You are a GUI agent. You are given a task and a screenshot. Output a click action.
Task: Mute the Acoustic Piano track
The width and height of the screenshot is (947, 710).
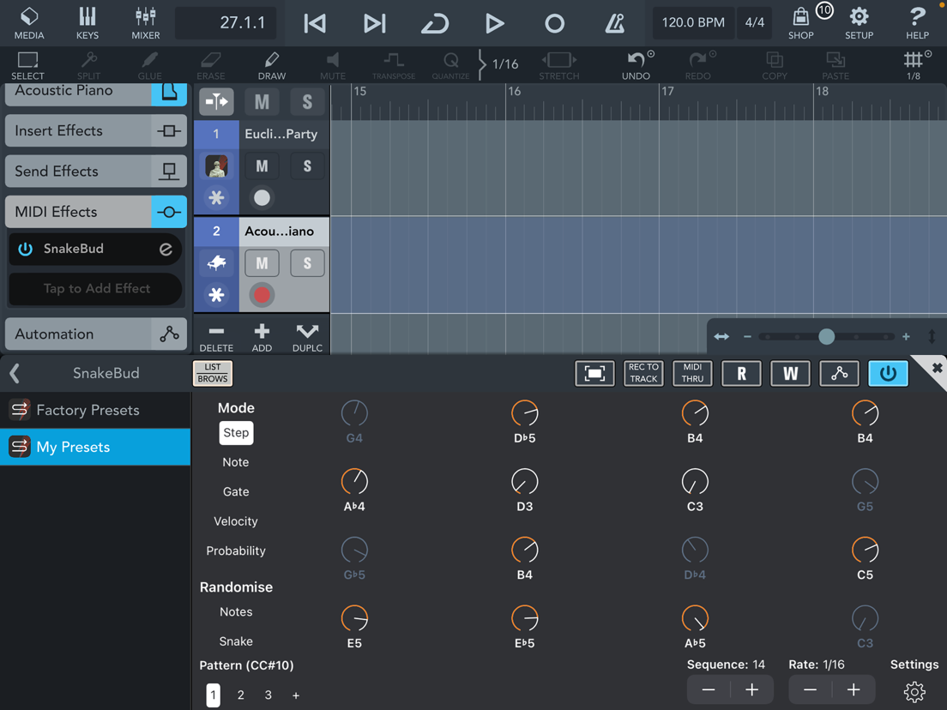(262, 262)
